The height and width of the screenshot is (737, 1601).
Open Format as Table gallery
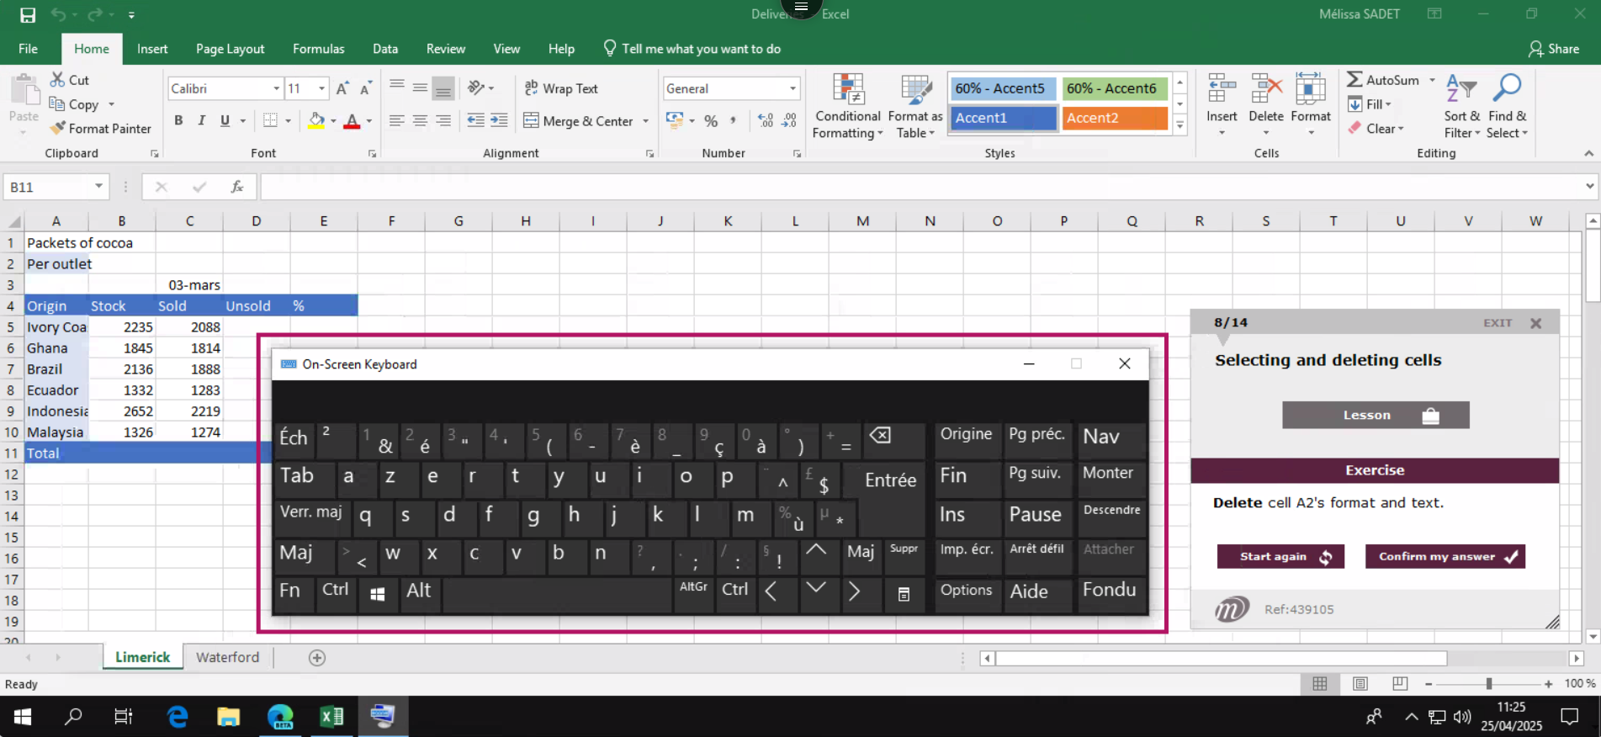click(x=915, y=107)
